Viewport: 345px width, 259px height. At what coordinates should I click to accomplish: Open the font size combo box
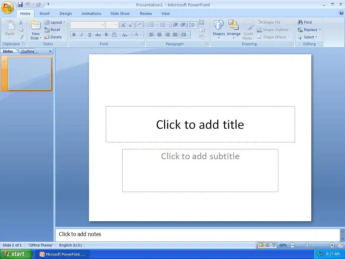[112, 25]
